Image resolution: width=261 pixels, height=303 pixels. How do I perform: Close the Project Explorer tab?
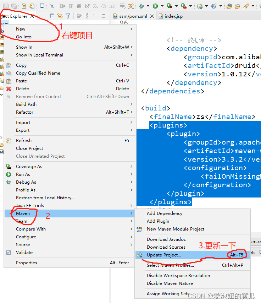click(32, 16)
